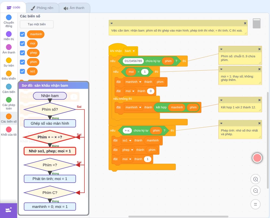Zoom out of the workspace
The height and width of the screenshot is (218, 270).
tap(255, 191)
